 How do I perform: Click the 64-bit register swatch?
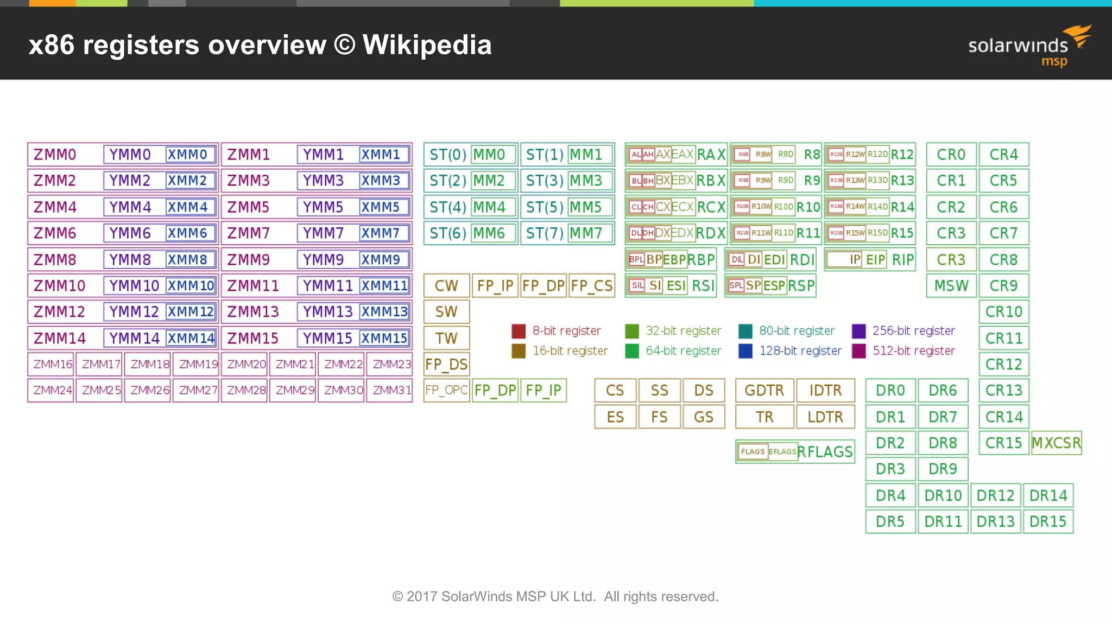point(632,351)
